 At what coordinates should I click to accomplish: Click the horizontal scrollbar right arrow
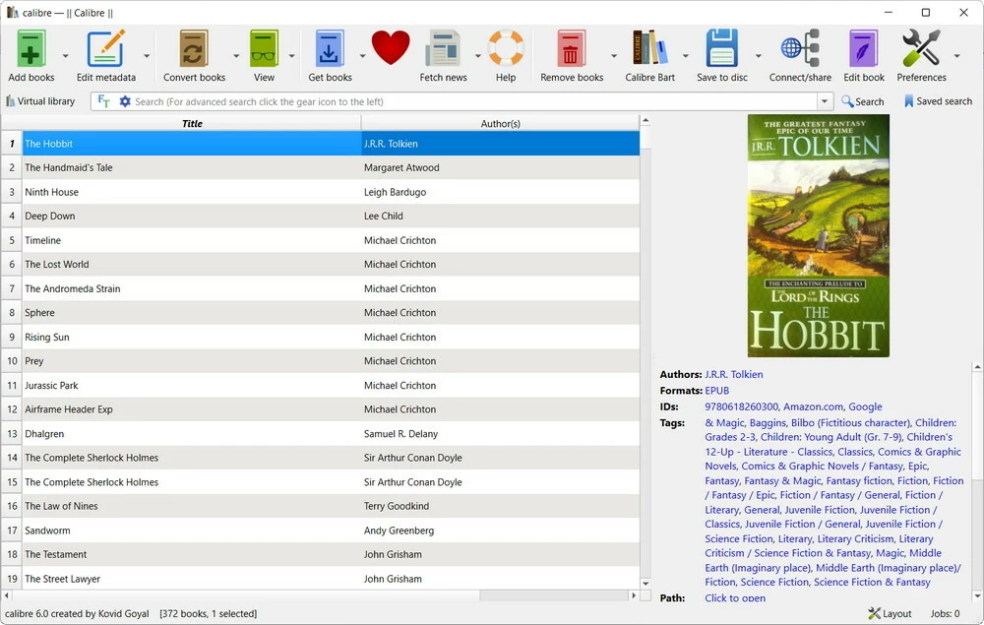click(634, 594)
